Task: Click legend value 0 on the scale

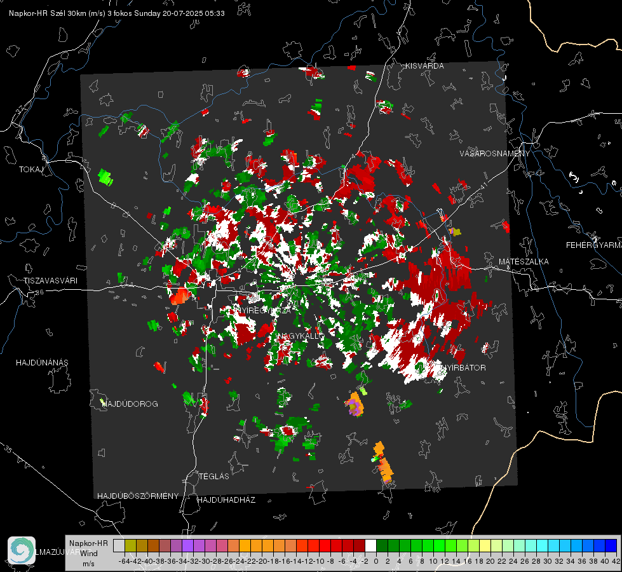Action: coord(376,561)
